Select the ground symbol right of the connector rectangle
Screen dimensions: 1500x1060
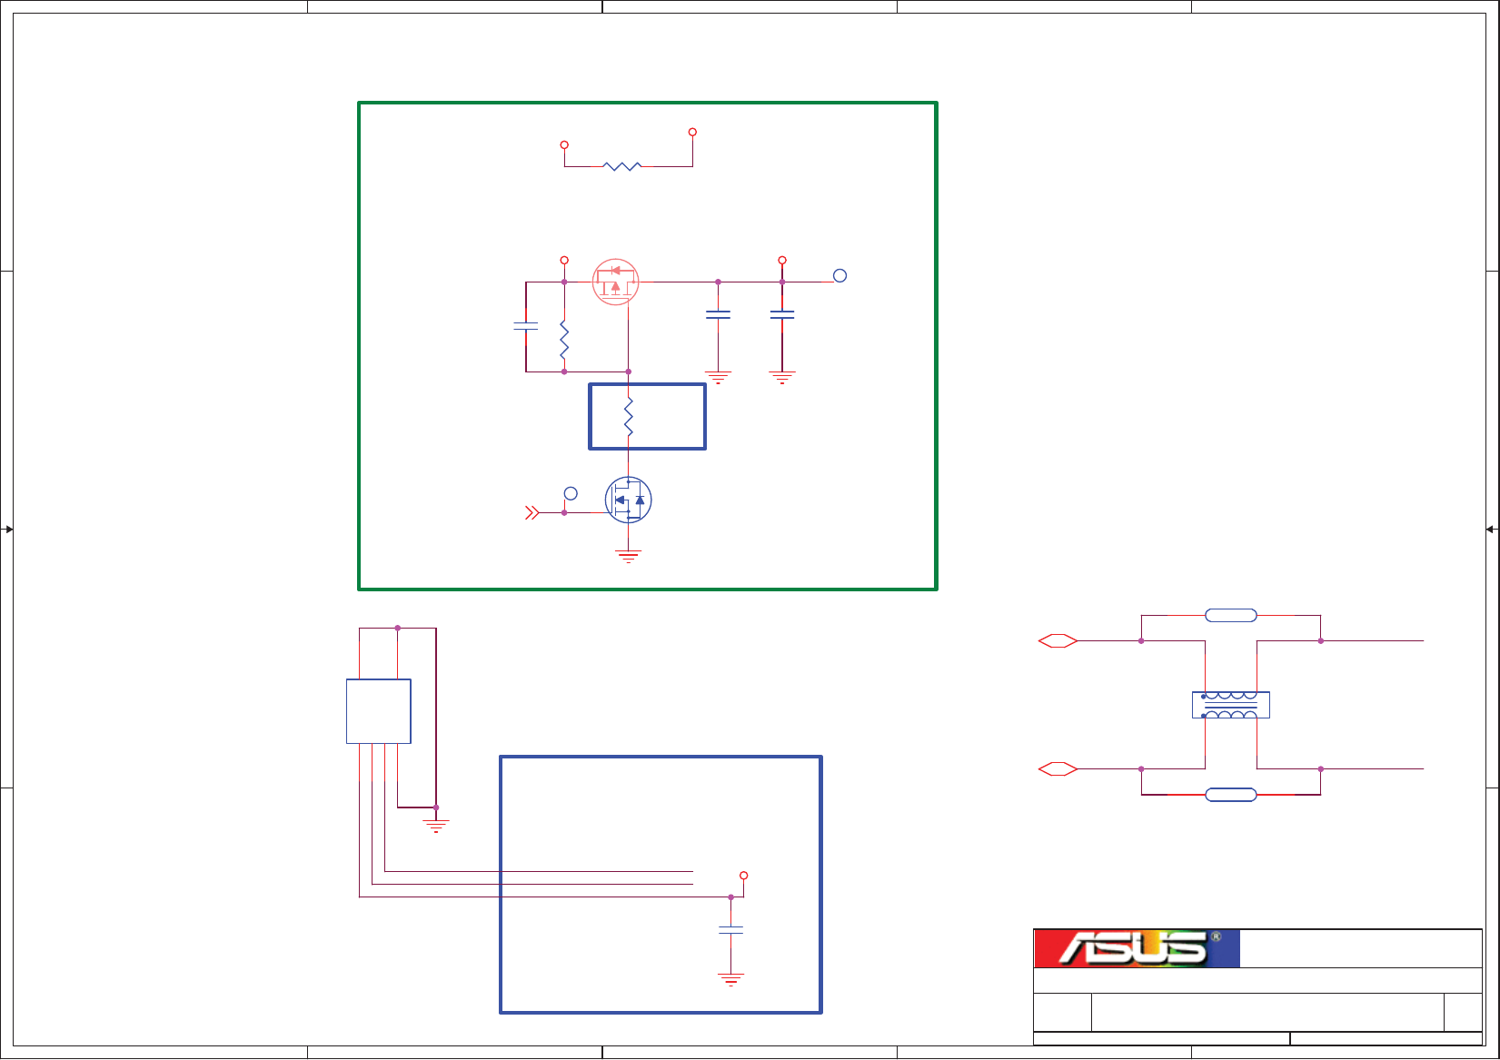[x=436, y=826]
